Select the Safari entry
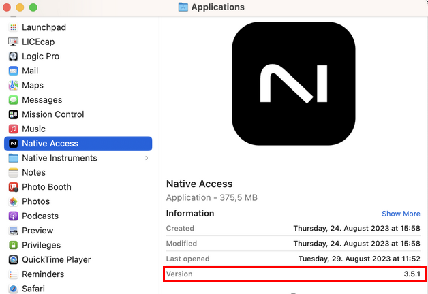 coord(78,289)
